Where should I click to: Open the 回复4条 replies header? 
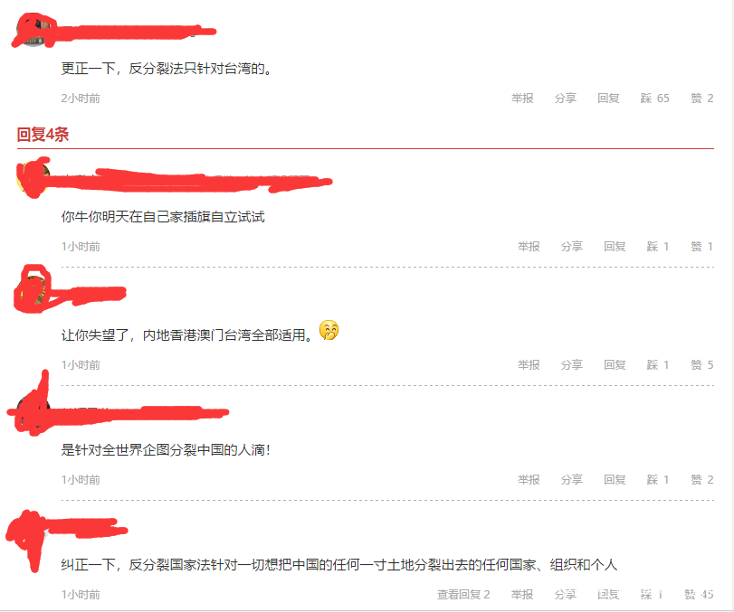(x=43, y=135)
